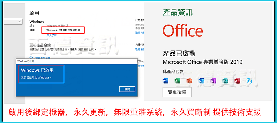Image resolution: width=277 pixels, height=123 pixels.
Task: Click the 取得協助 link under 有任何問題
Action: (139, 49)
